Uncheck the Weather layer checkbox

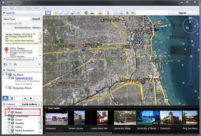pyautogui.click(x=9, y=123)
